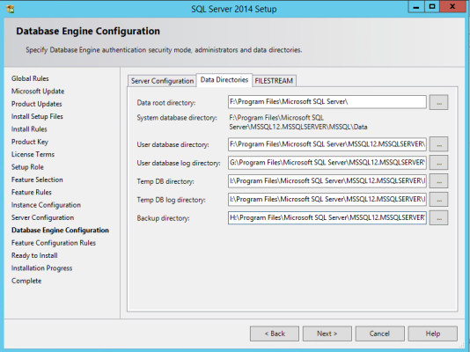The height and width of the screenshot is (352, 470).
Task: Cancel the SQL Server setup
Action: pos(379,334)
